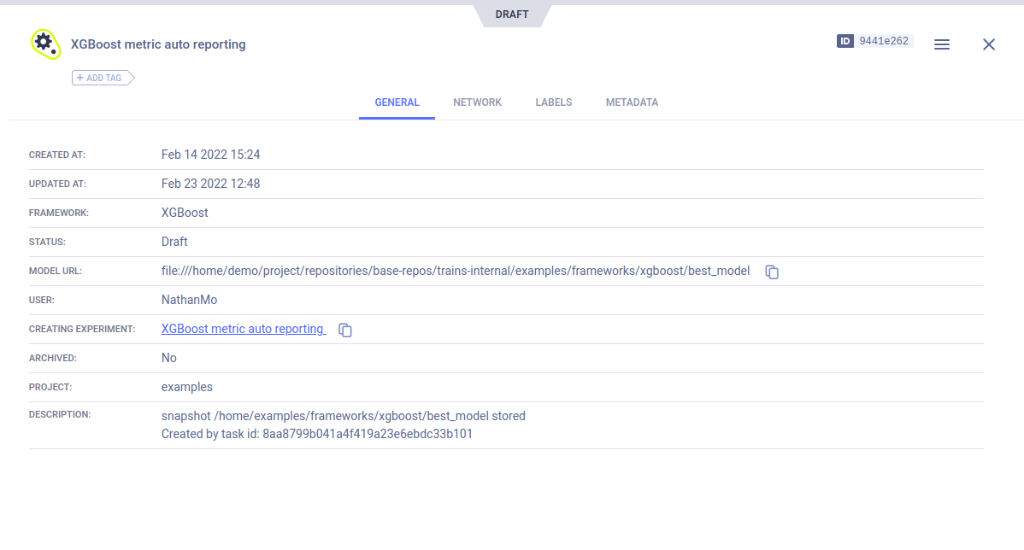Click the model gear icon beside the title
Viewport: 1024px width, 550px height.
coord(44,44)
